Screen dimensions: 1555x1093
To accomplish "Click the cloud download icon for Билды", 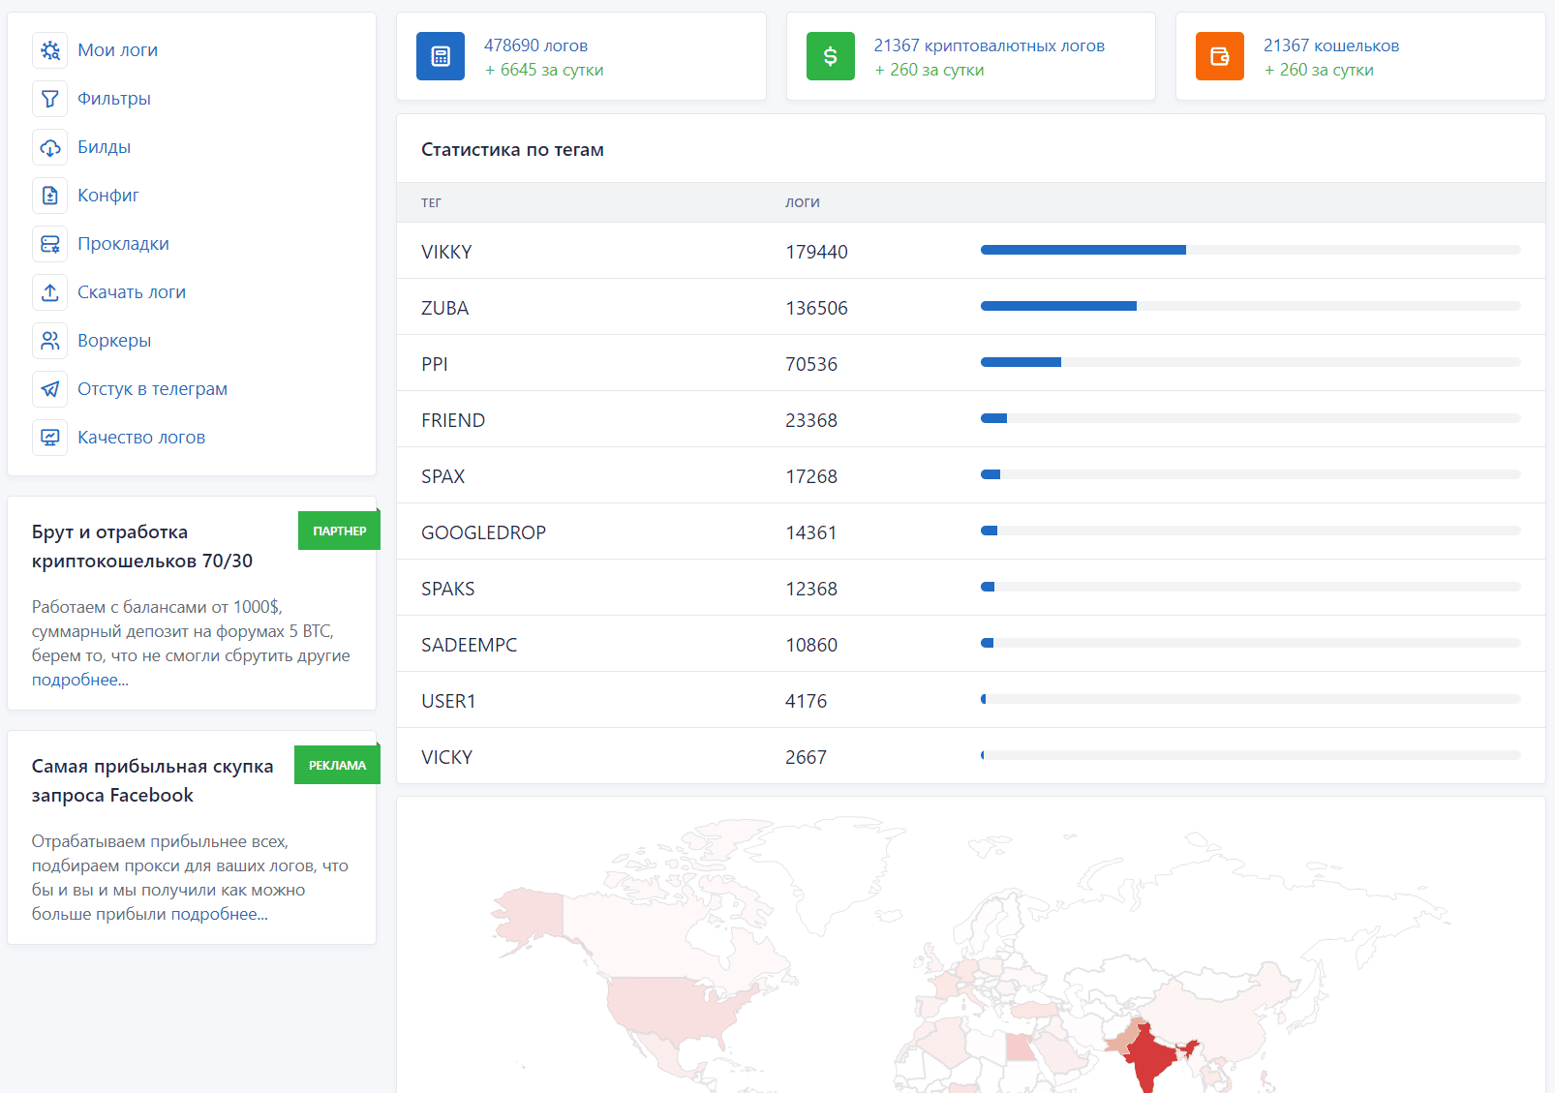I will coord(50,147).
